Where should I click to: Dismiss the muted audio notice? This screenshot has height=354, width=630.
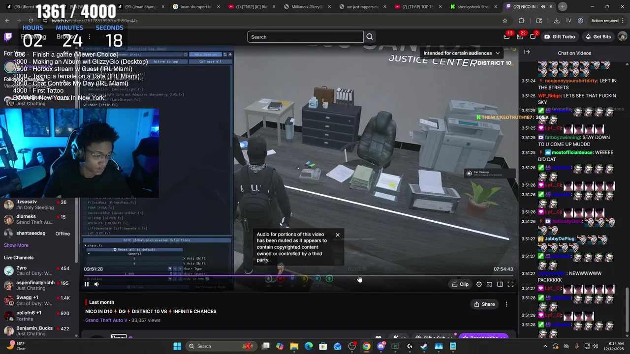(x=338, y=235)
